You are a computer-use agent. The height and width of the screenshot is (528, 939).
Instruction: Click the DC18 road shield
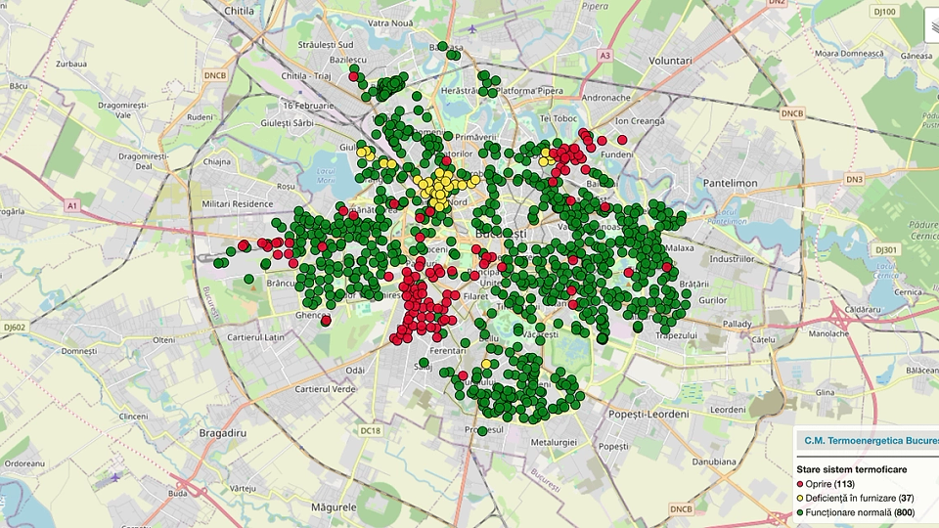tap(370, 430)
